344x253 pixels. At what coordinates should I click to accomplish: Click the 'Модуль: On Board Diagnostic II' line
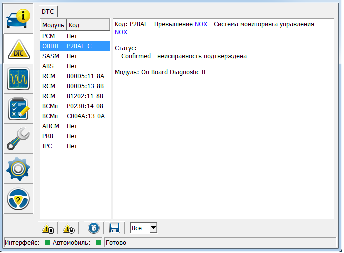160,72
